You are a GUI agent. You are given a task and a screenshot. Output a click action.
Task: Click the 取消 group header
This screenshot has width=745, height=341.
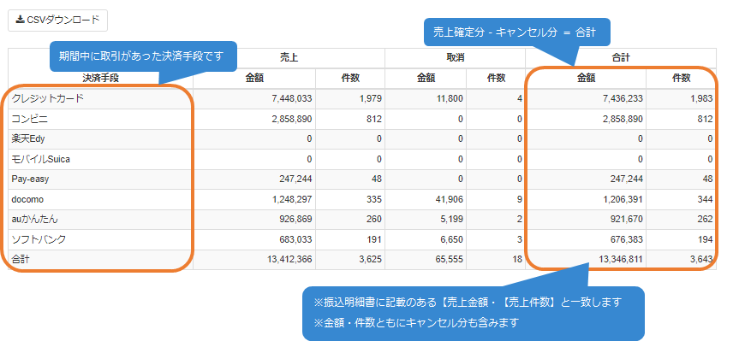[456, 58]
